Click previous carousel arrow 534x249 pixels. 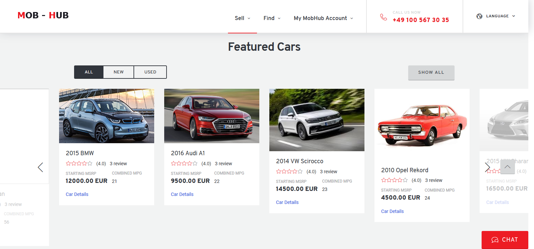pyautogui.click(x=40, y=167)
